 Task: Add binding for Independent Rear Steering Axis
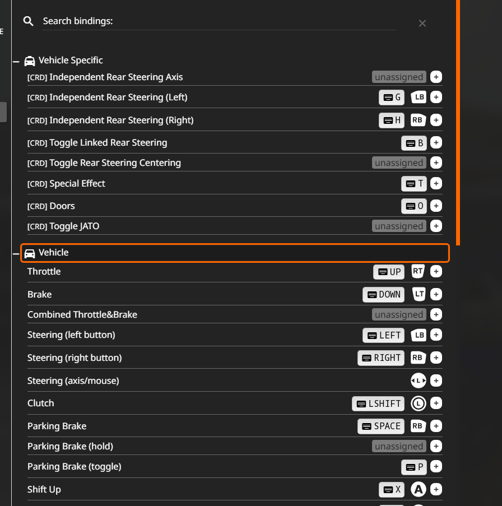coord(436,77)
